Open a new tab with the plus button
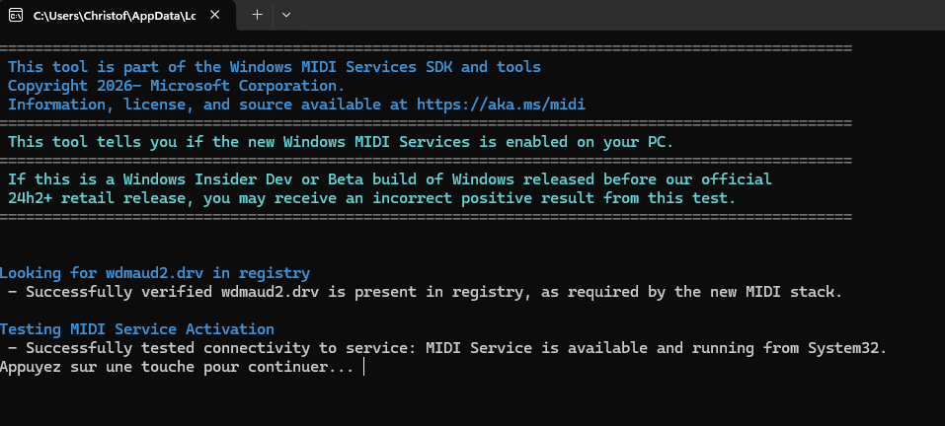The image size is (945, 426). (x=257, y=15)
